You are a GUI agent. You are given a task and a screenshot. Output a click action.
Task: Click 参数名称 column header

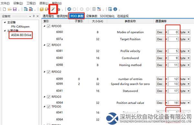[x=130, y=21]
